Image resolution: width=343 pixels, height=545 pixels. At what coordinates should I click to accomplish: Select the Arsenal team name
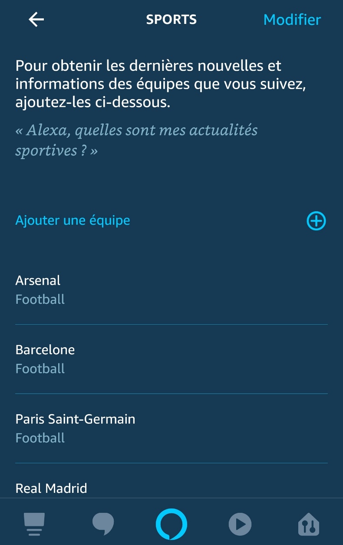click(38, 280)
